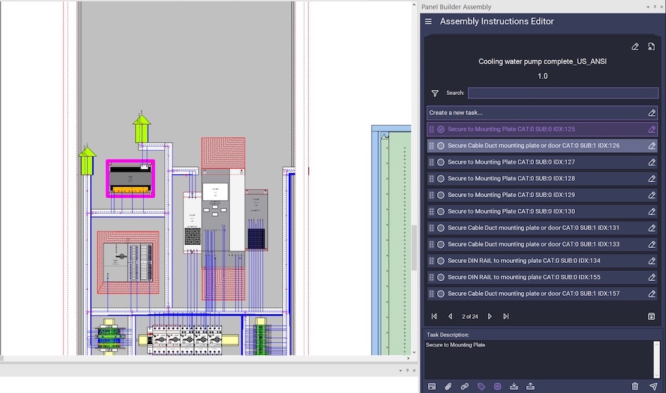The image size is (666, 393).
Task: Click the attach image icon below Task Description
Action: [432, 386]
